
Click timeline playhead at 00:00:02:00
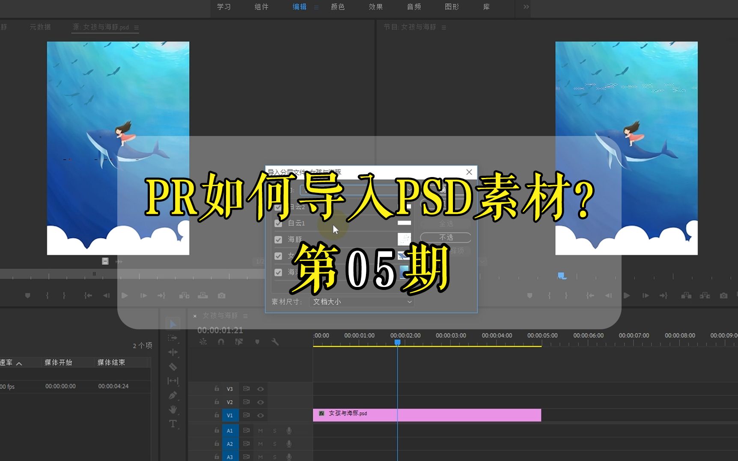tap(397, 342)
